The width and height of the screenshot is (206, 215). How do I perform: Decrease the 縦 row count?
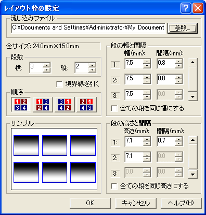92,70
